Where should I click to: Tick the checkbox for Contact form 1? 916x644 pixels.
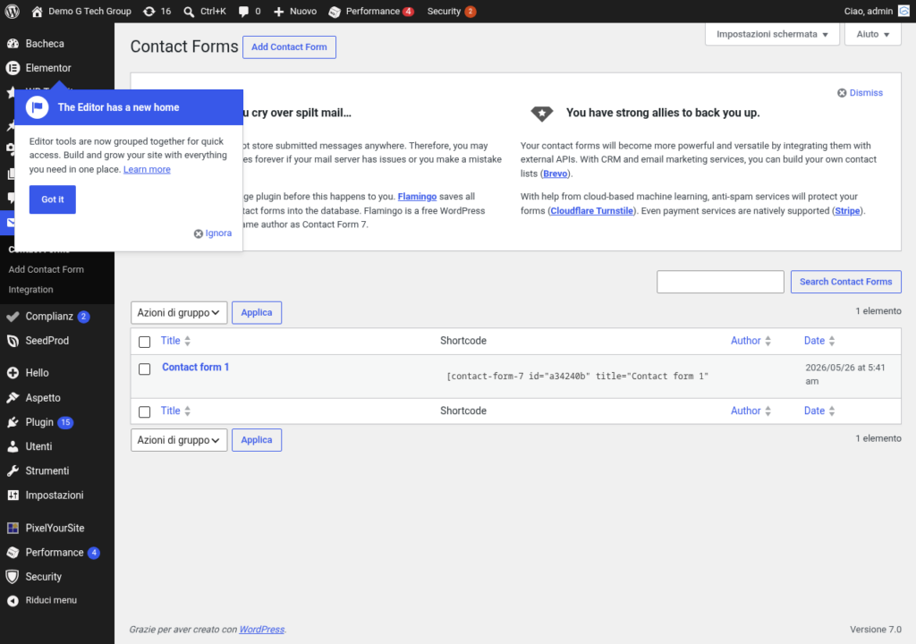coord(144,369)
